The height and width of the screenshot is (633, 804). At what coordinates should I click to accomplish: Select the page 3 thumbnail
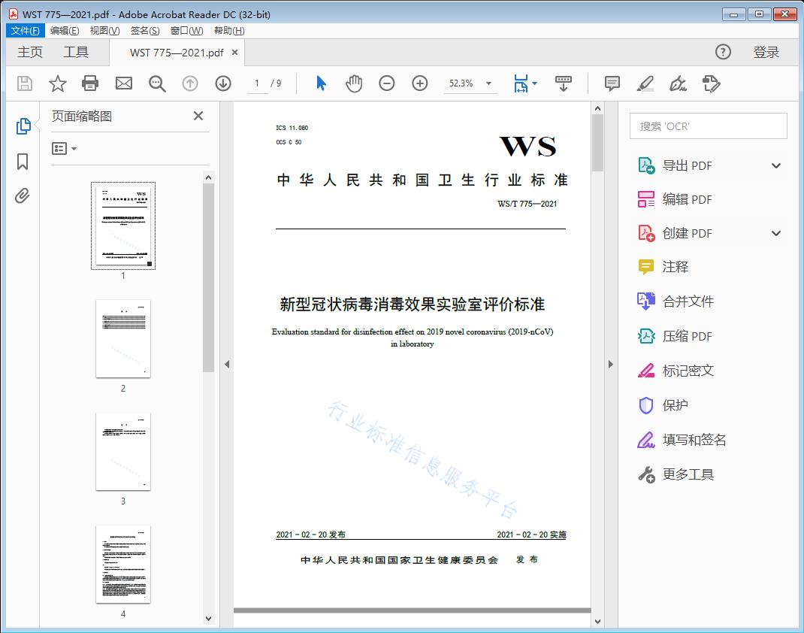coord(122,451)
